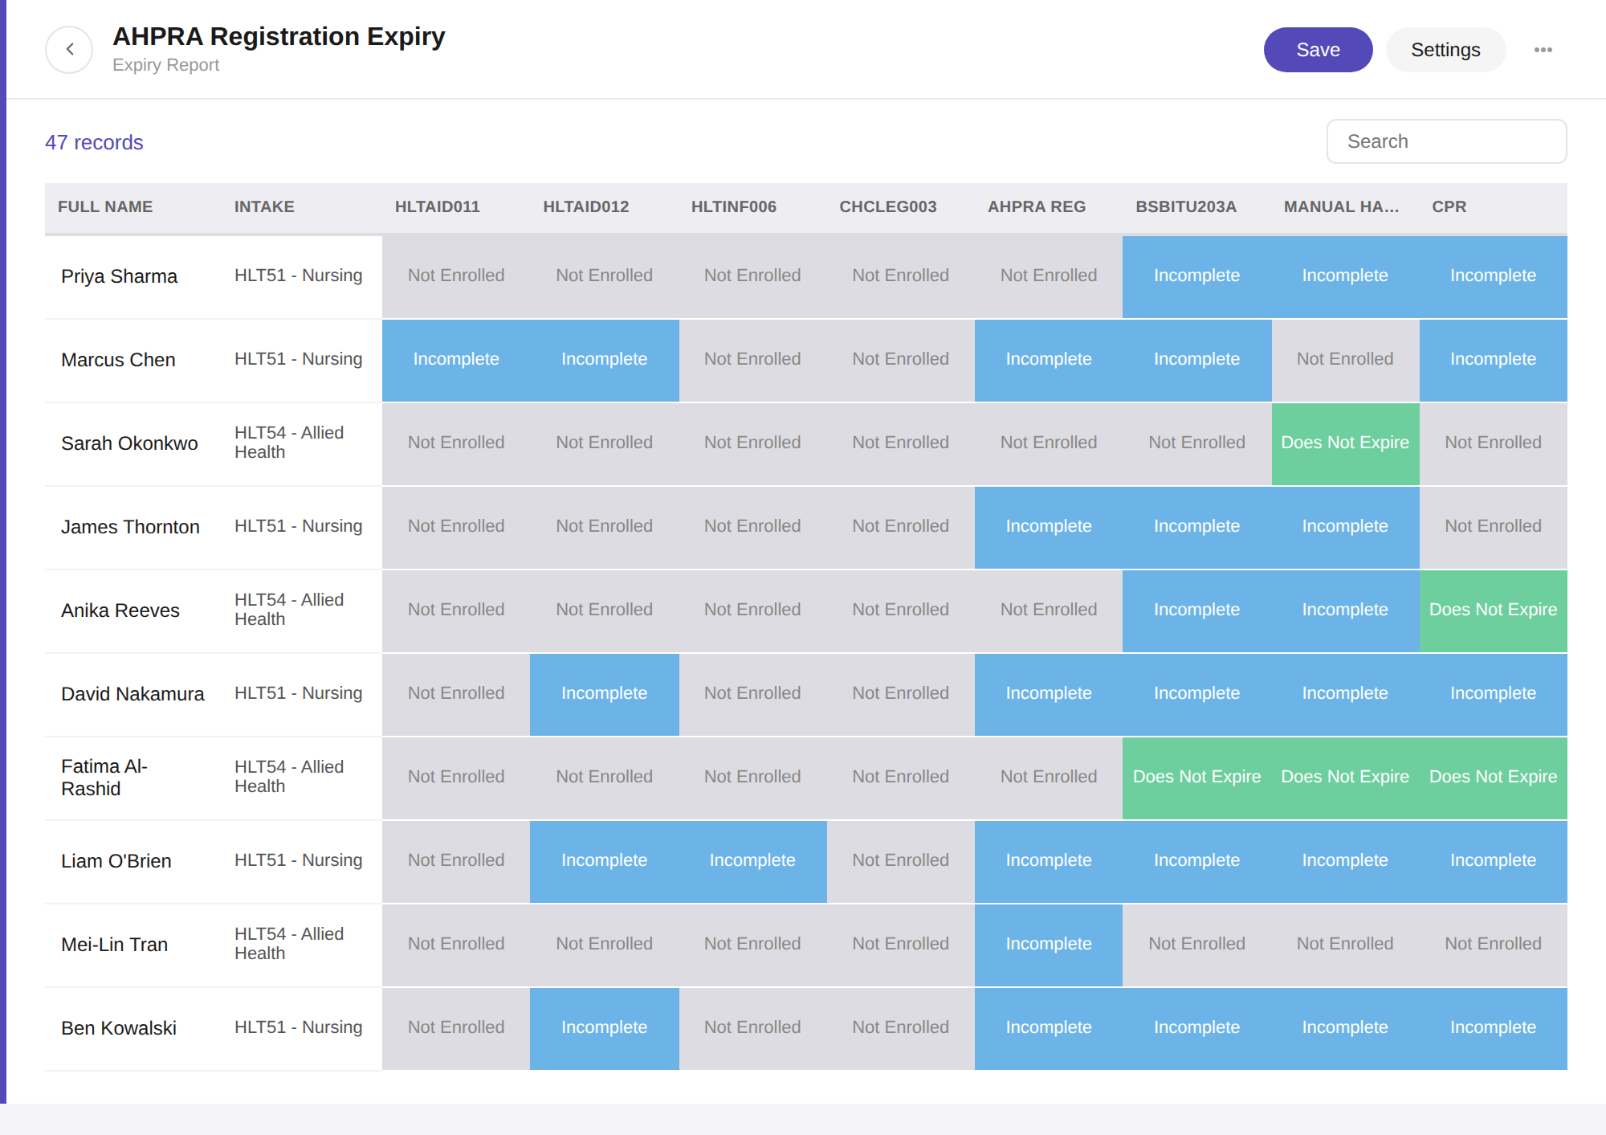Click James Thornton's AHPRA REG Incomplete cell
The width and height of the screenshot is (1606, 1135).
pos(1049,527)
